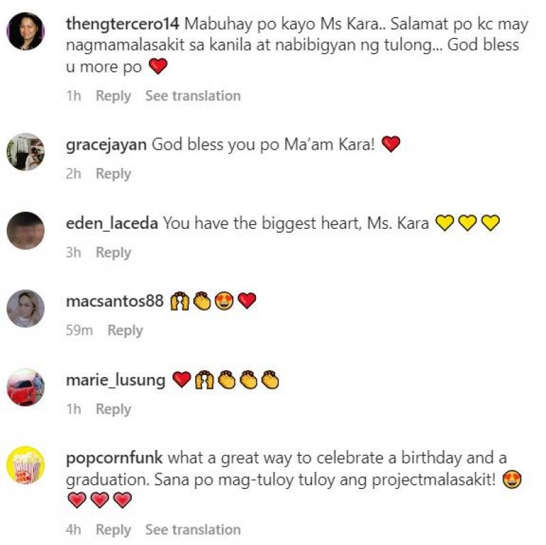The width and height of the screenshot is (546, 545).
Task: Open thengtercero14 username link
Action: coord(123,24)
